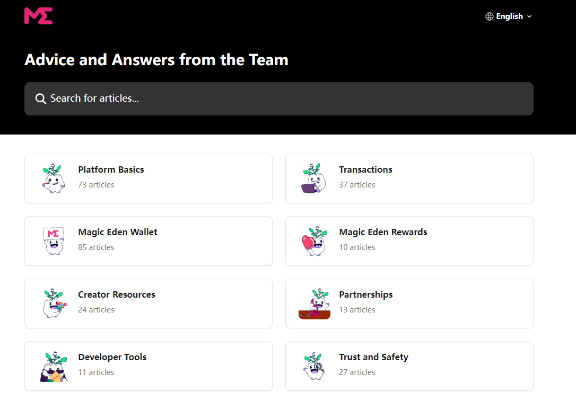Click the Creator Resources flower mascot icon
The image size is (576, 420).
point(55,303)
